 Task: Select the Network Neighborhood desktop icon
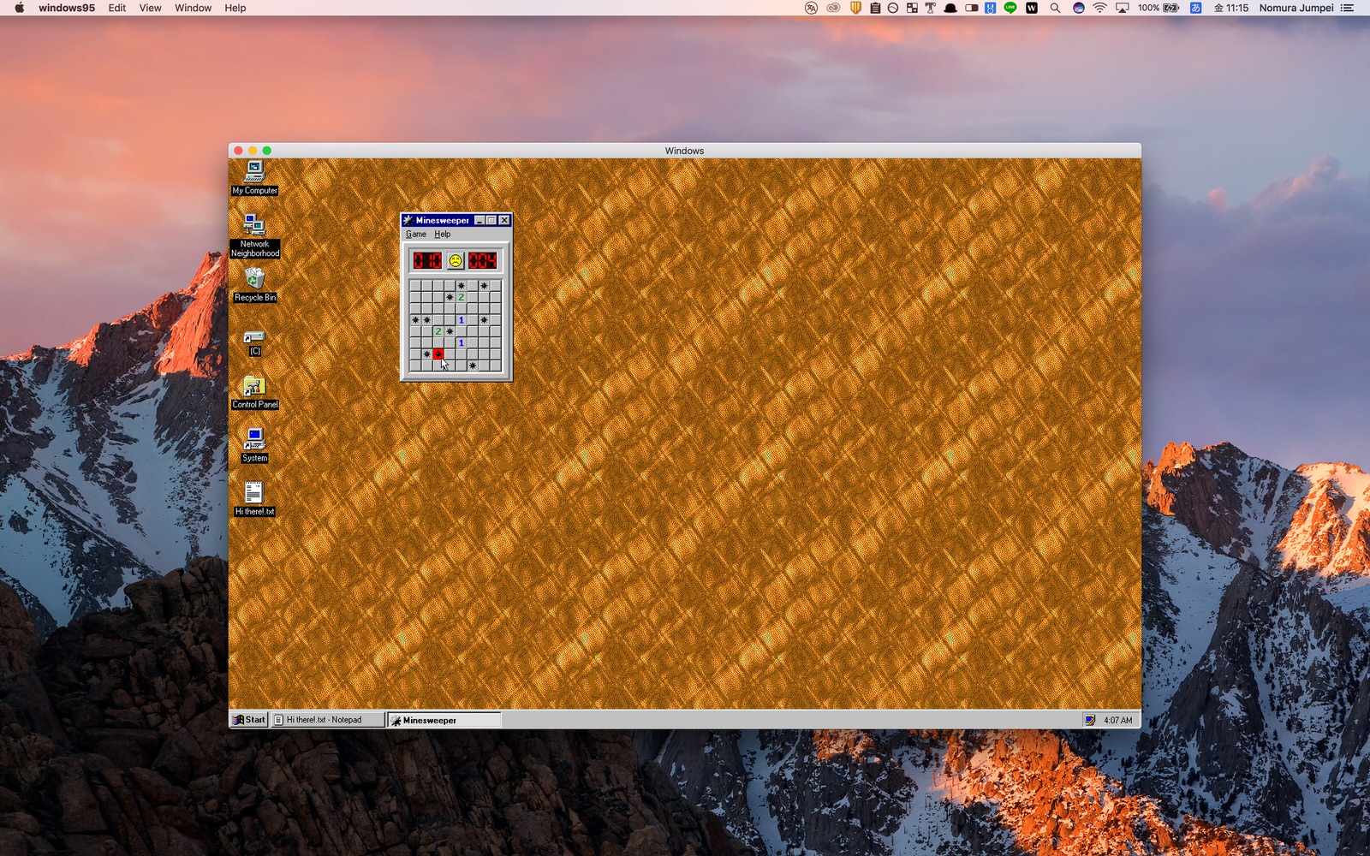pos(254,235)
